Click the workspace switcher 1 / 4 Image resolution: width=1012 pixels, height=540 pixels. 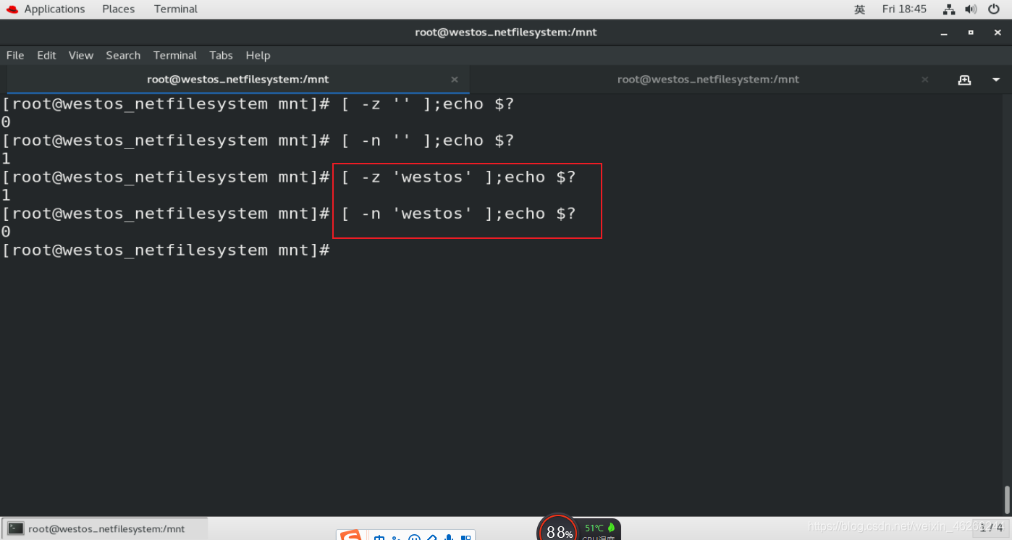coord(990,528)
